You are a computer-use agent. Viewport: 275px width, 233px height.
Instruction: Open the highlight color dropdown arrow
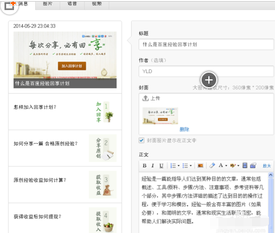(239, 165)
